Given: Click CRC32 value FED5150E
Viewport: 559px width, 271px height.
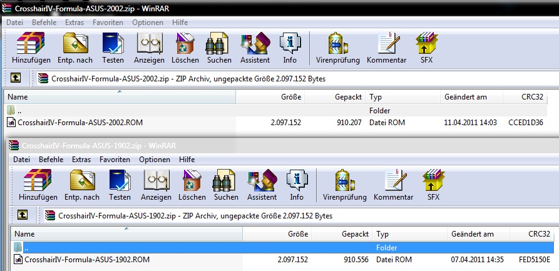Looking at the screenshot, I should (535, 259).
